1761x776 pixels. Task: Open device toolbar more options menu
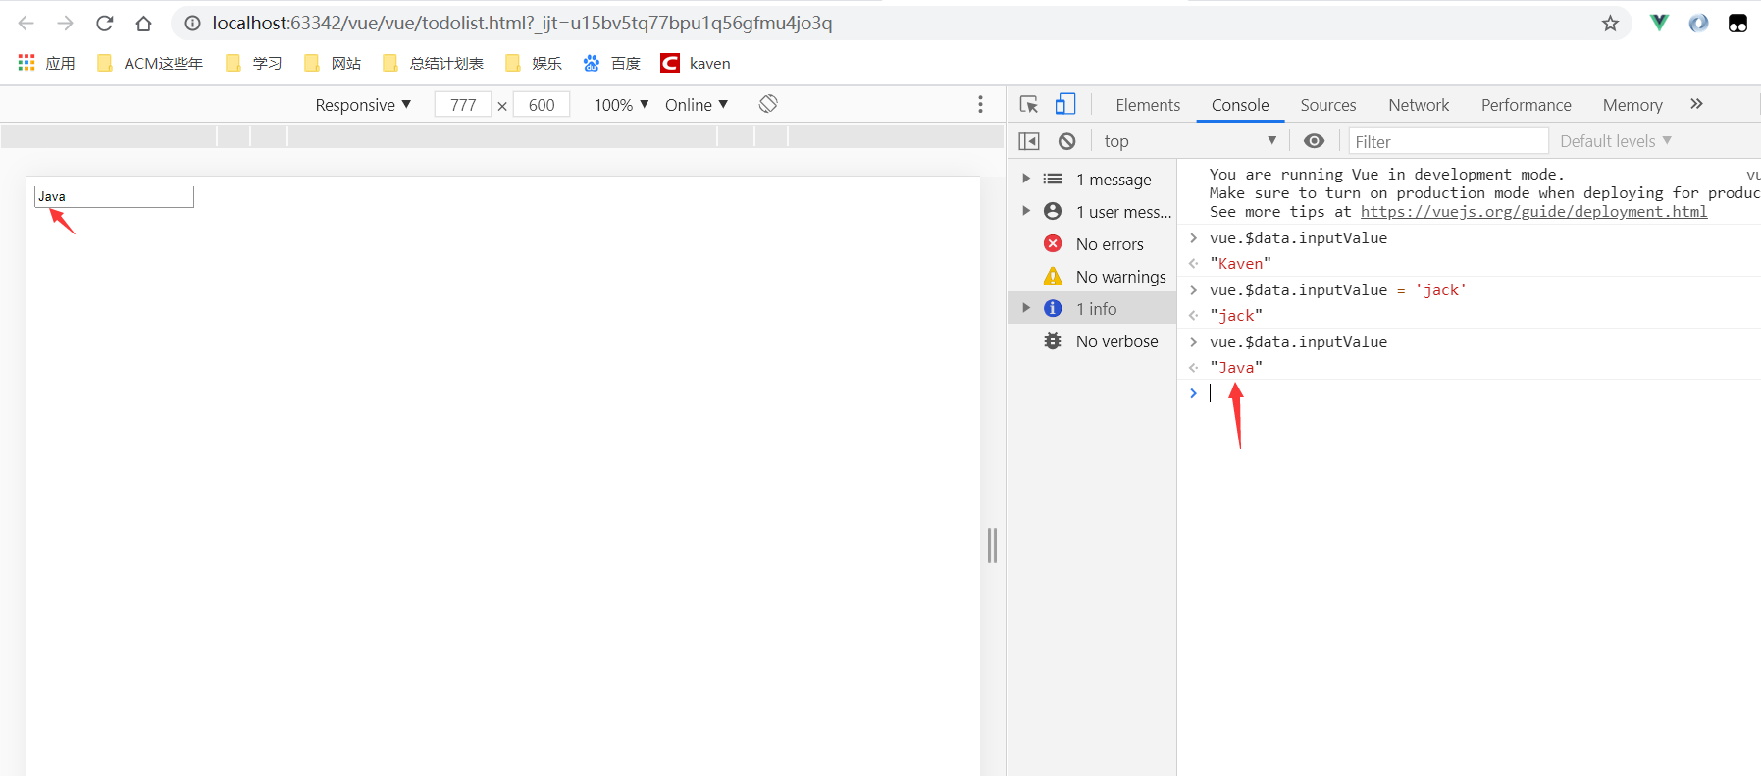[x=980, y=104]
